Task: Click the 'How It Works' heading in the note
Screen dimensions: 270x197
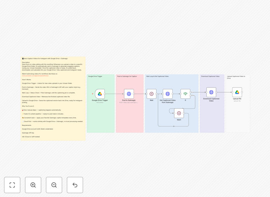Action: pyautogui.click(x=26, y=80)
